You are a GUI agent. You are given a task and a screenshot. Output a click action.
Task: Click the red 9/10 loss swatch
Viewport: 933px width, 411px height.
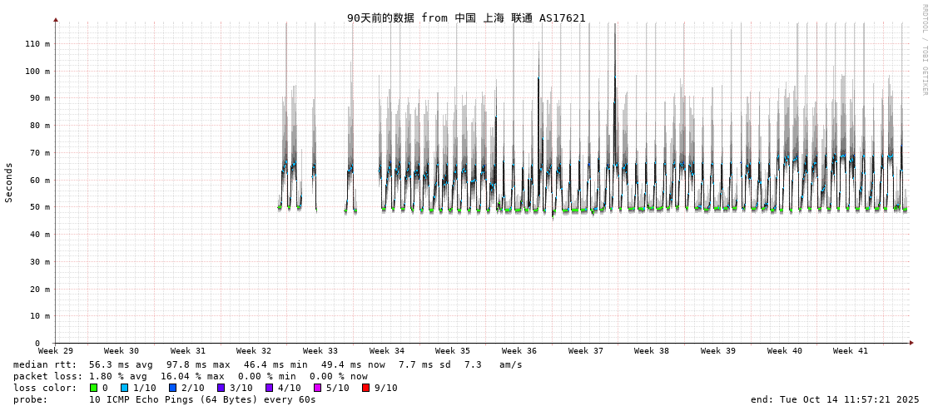point(365,388)
